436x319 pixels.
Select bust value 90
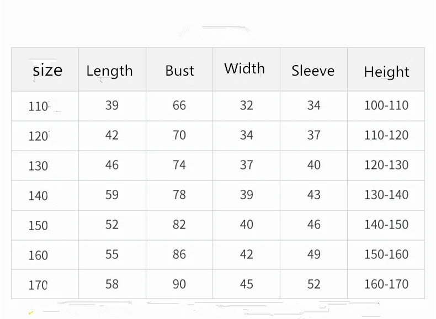(x=179, y=284)
